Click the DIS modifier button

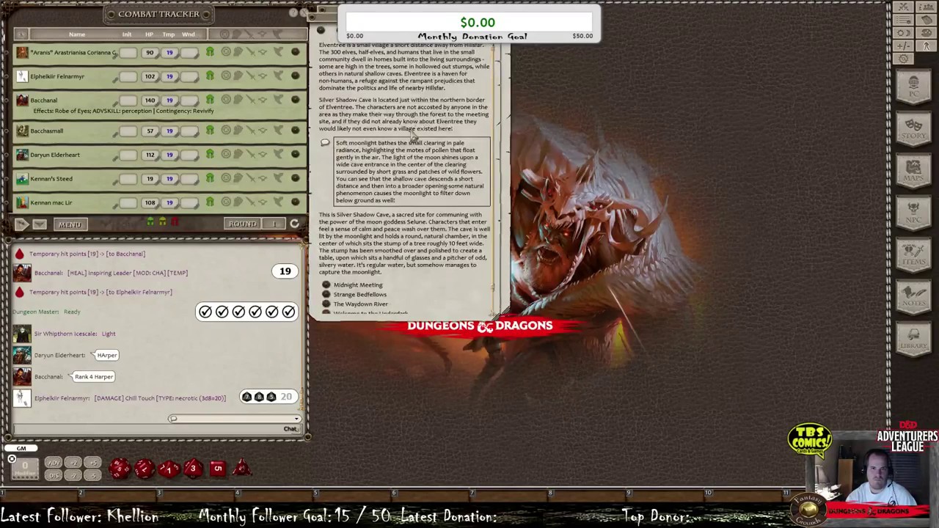[54, 475]
